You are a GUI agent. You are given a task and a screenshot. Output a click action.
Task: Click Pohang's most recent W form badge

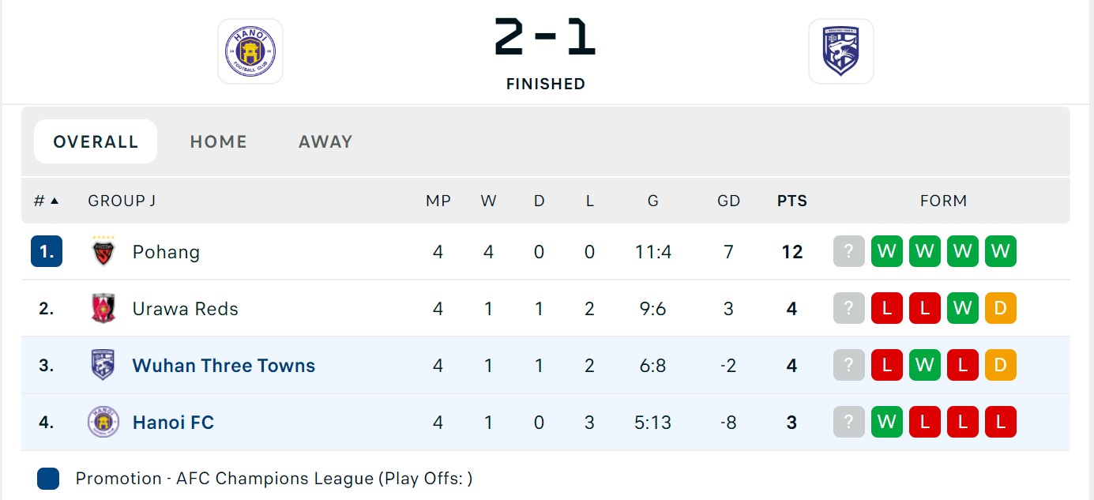click(x=886, y=251)
